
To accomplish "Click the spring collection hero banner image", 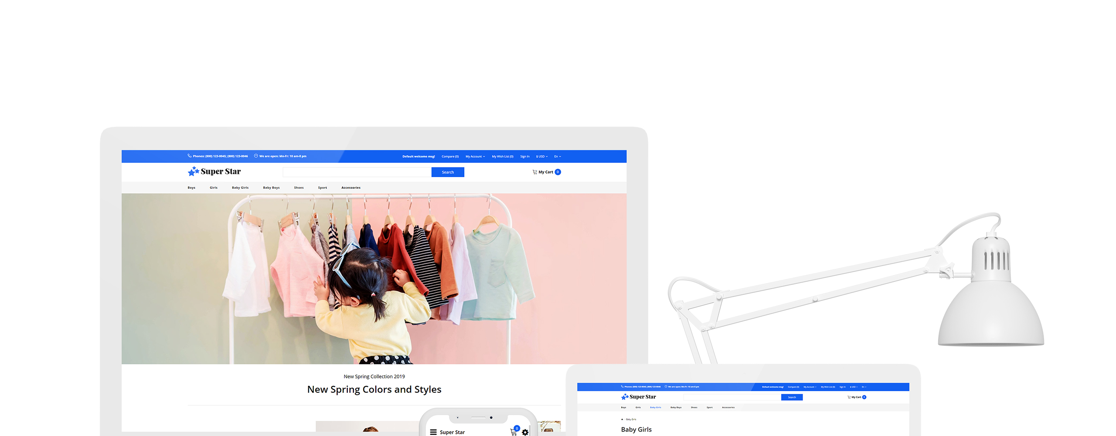I will click(374, 279).
